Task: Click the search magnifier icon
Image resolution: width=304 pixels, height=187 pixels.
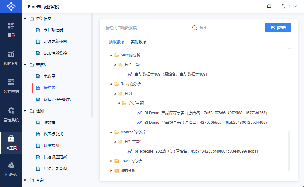Action: 195,28
